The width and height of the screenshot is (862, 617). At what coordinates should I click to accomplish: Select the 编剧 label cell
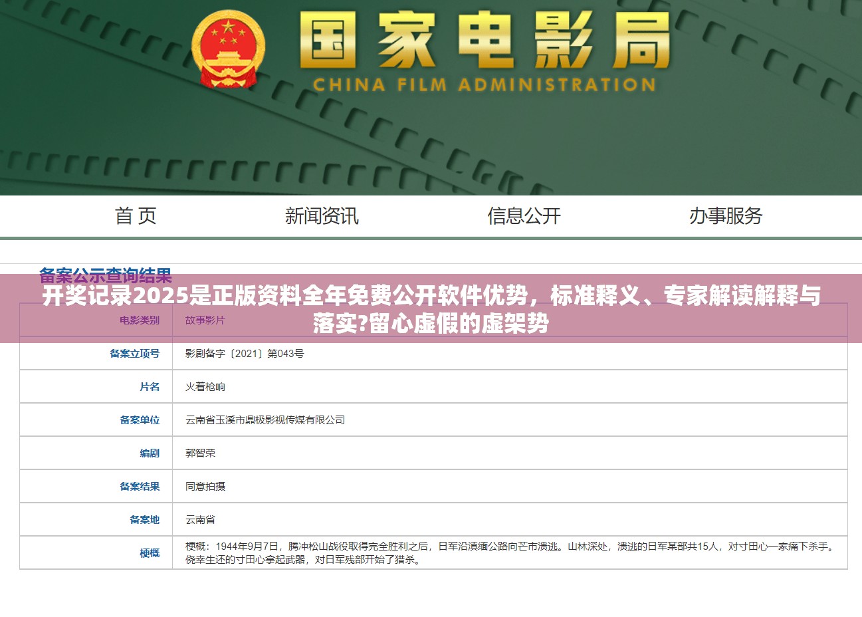click(x=96, y=453)
